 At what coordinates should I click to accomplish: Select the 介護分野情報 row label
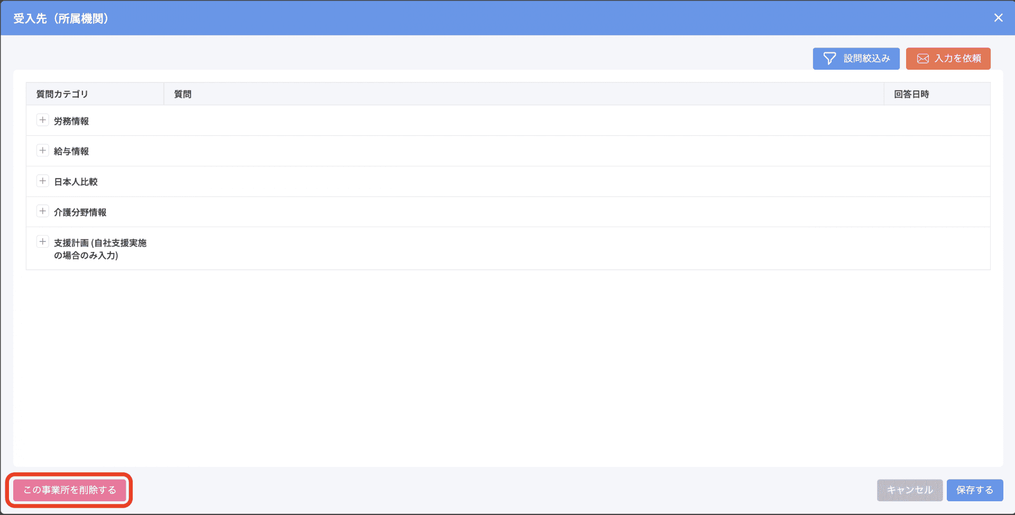click(x=80, y=212)
